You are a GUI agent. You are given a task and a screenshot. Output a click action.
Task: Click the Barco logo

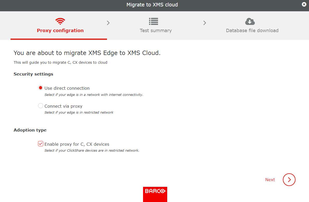coord(155,194)
